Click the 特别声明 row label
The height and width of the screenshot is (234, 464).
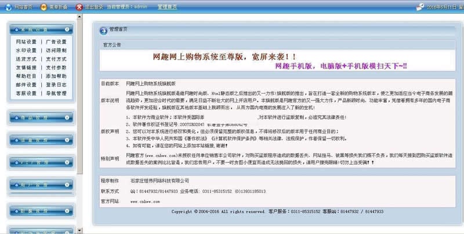pyautogui.click(x=110, y=158)
